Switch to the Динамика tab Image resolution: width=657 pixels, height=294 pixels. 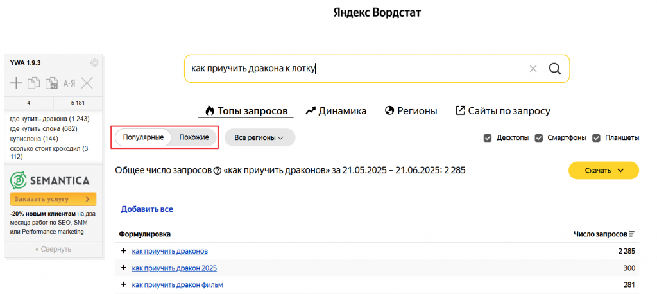tap(336, 111)
